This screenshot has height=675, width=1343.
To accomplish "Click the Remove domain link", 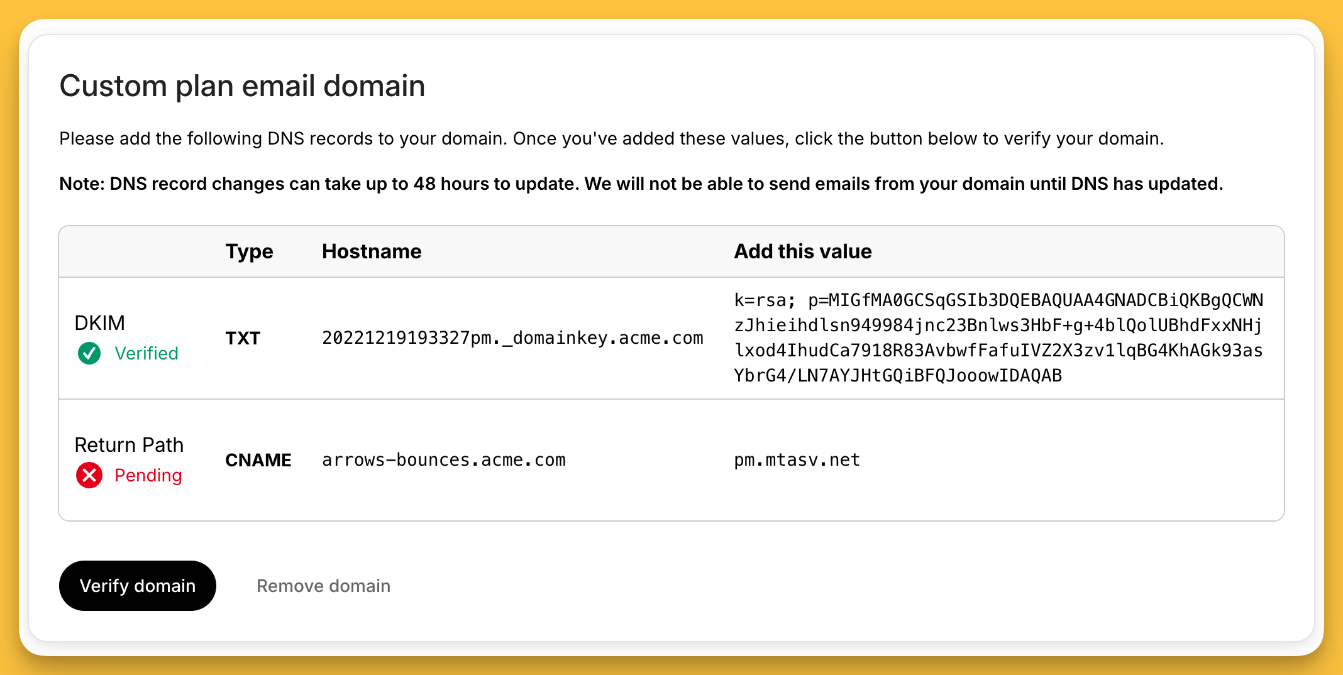I will click(323, 586).
